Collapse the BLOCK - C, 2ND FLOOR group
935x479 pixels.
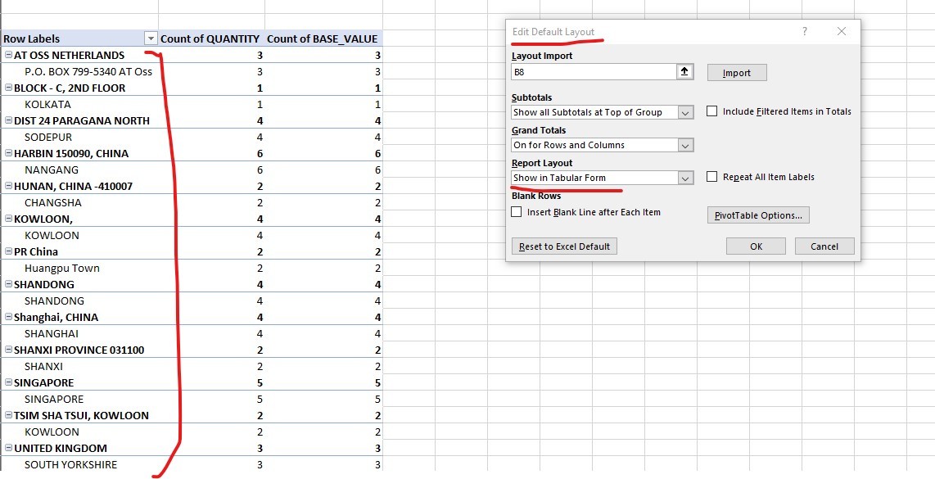[x=8, y=88]
